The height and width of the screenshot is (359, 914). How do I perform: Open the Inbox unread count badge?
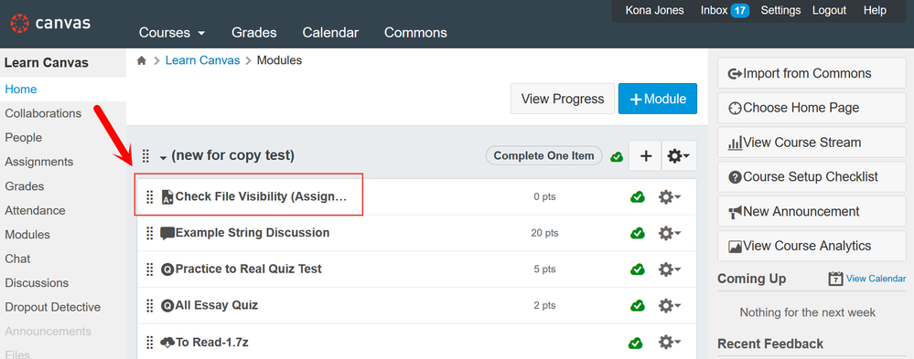pyautogui.click(x=740, y=10)
